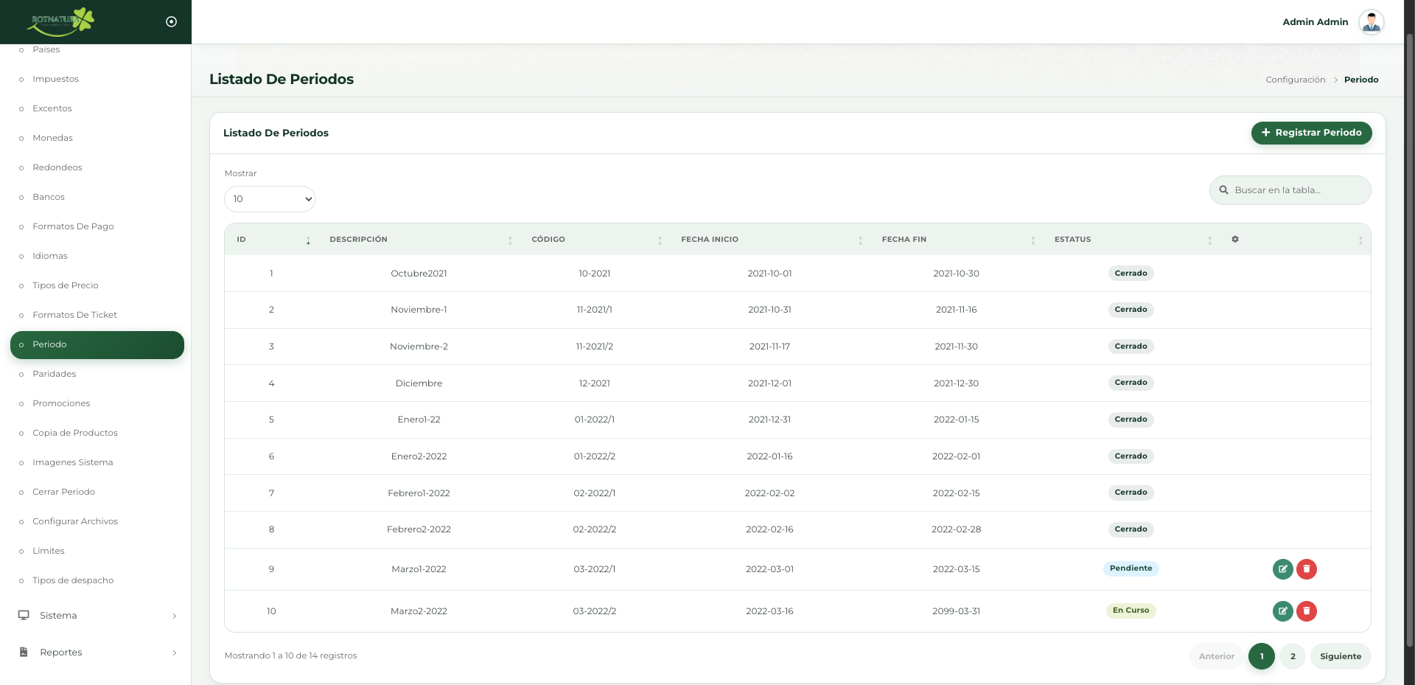1415x685 pixels.
Task: Open Configurar Archivos in the sidebar
Action: [75, 521]
